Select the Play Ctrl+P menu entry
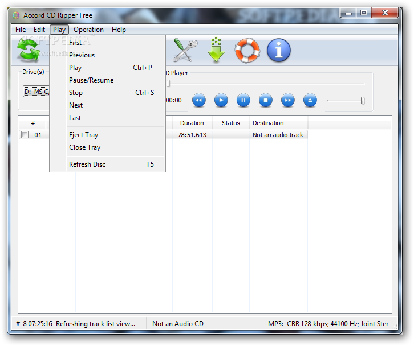 pyautogui.click(x=107, y=68)
